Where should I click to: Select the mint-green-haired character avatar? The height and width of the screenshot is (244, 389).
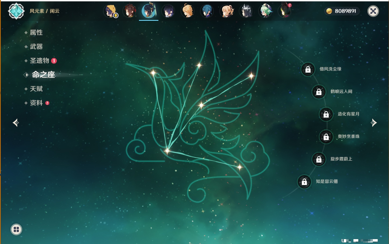(265, 11)
